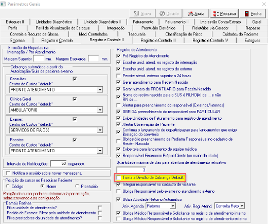This screenshot has height=224, width=268.
Task: Enable Permite atend. externo superior a 24 horas
Action: (x=118, y=76)
